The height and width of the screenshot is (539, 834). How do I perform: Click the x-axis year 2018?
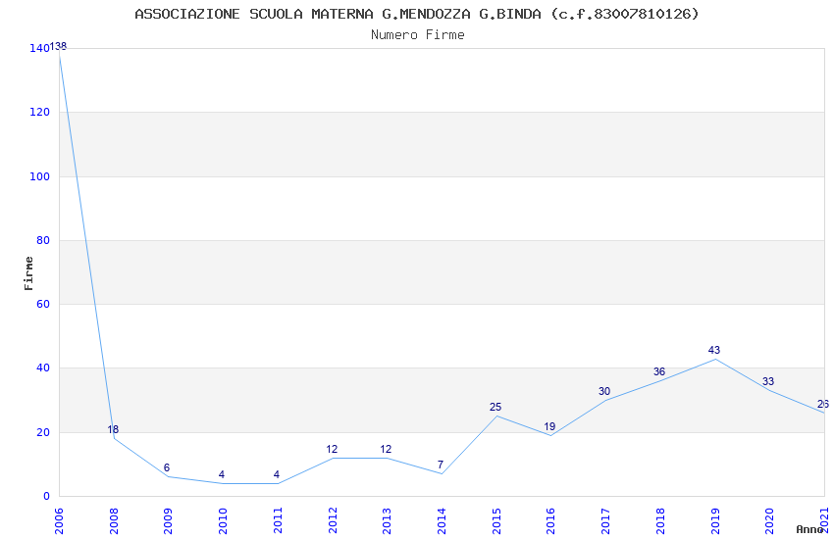[x=660, y=520]
